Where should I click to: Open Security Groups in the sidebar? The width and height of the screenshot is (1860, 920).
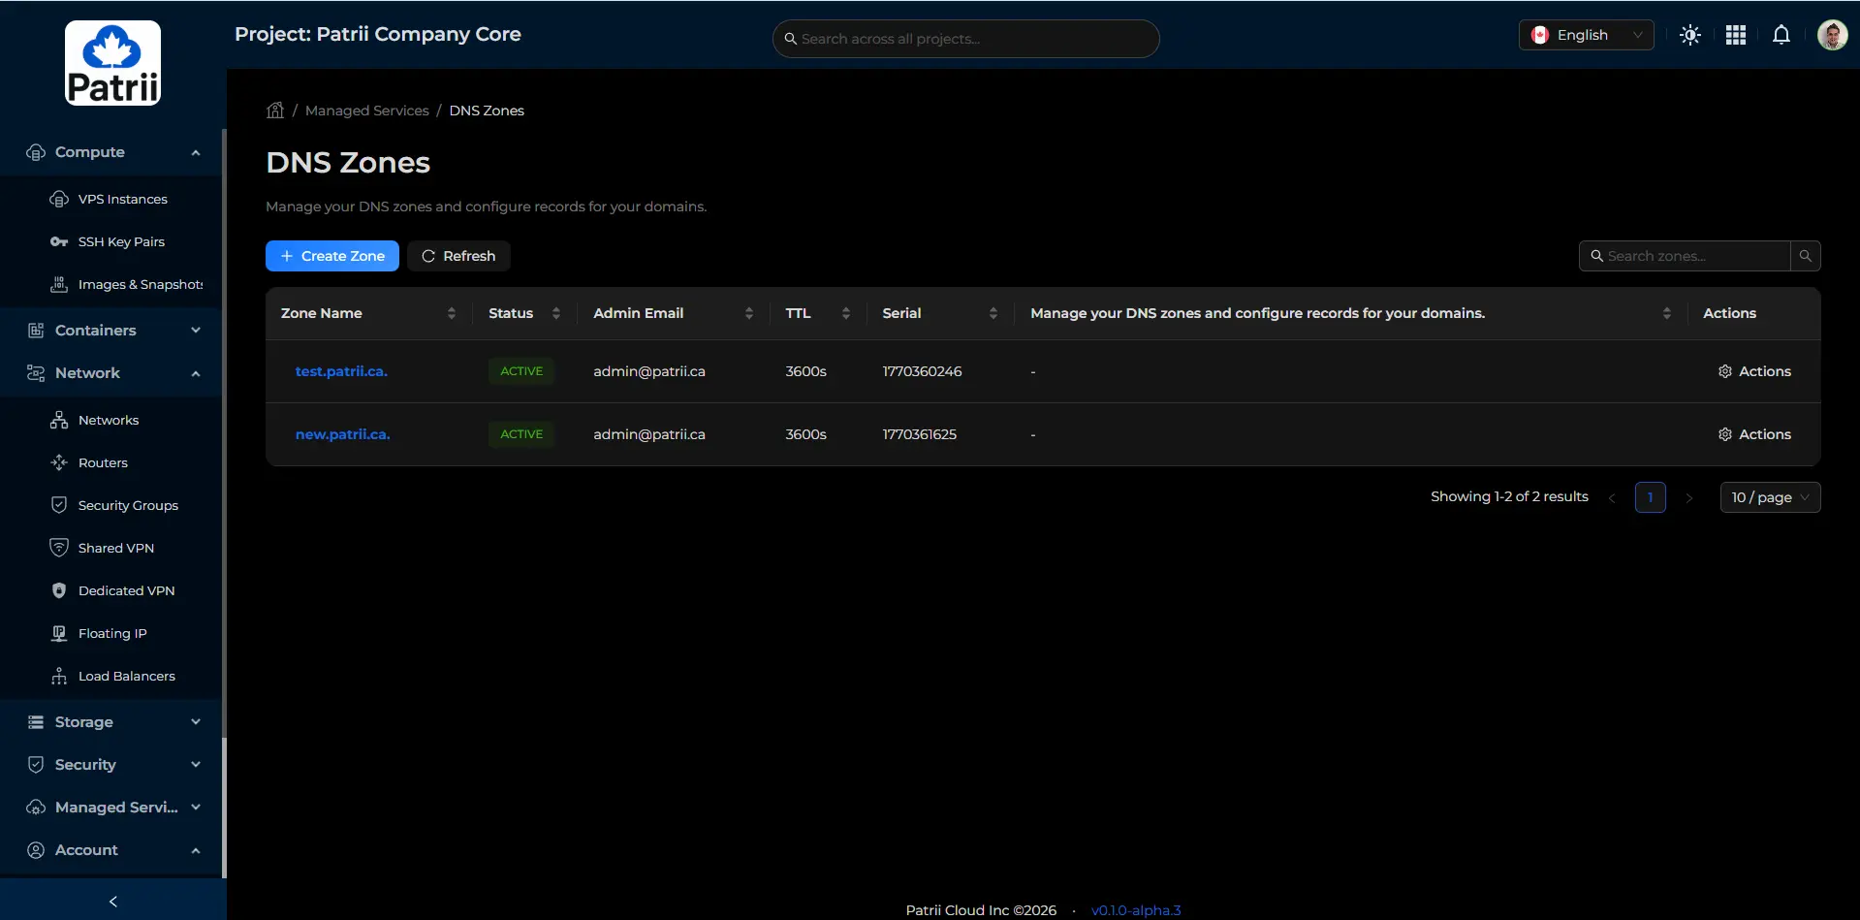128,505
